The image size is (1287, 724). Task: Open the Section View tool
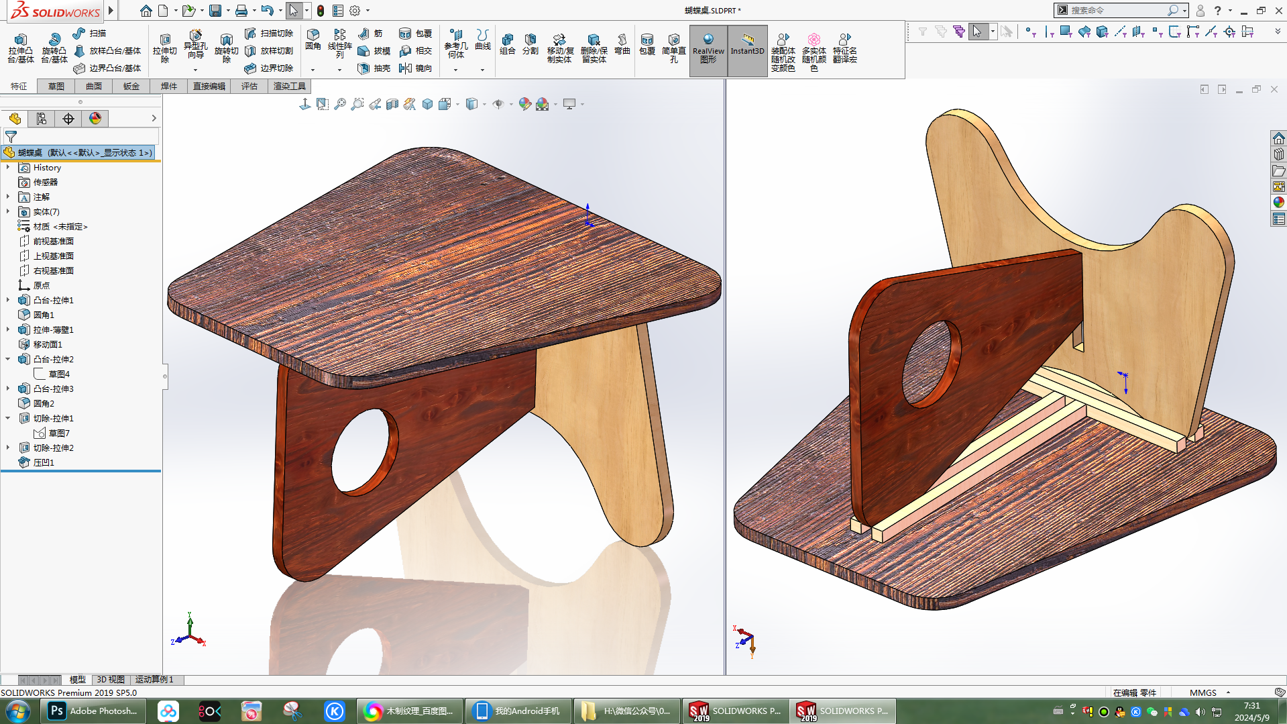click(x=392, y=104)
